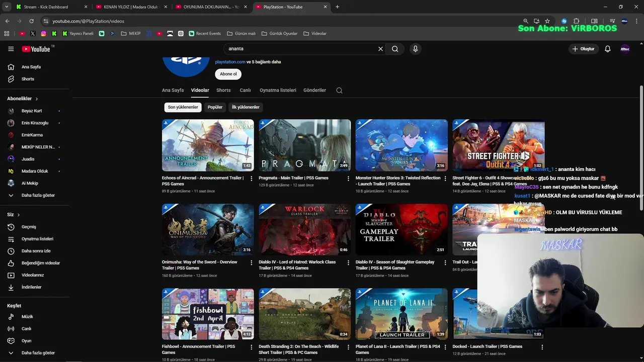
Task: Open options for Onimusha Overview Trailer
Action: click(x=252, y=263)
